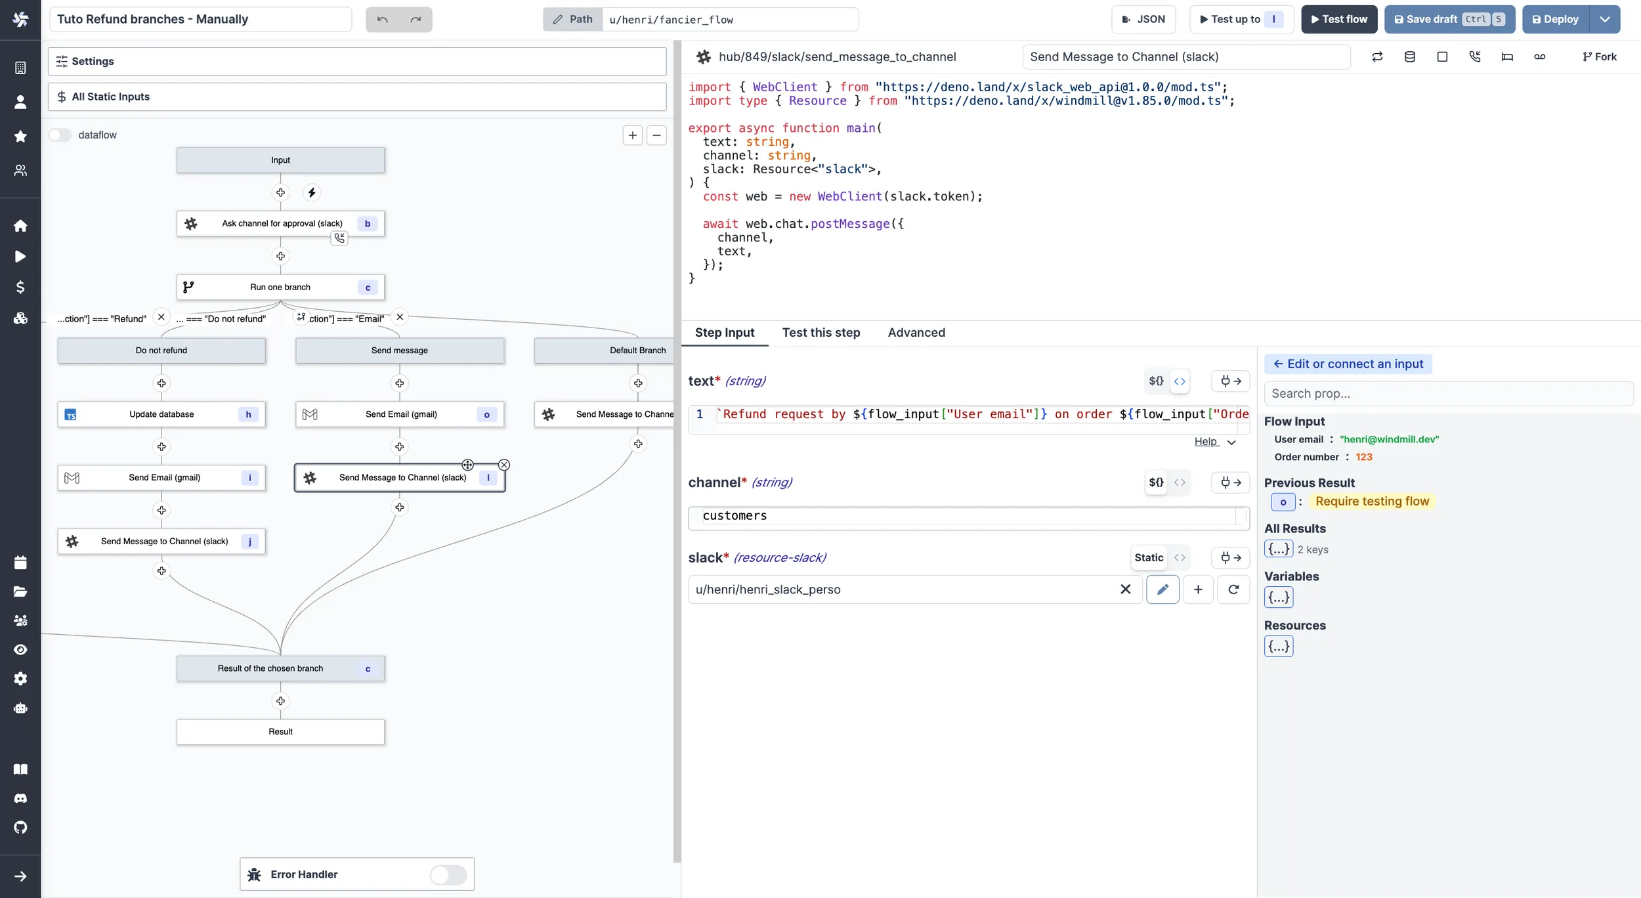Select the Advanced tab
1641x898 pixels.
pyautogui.click(x=917, y=331)
